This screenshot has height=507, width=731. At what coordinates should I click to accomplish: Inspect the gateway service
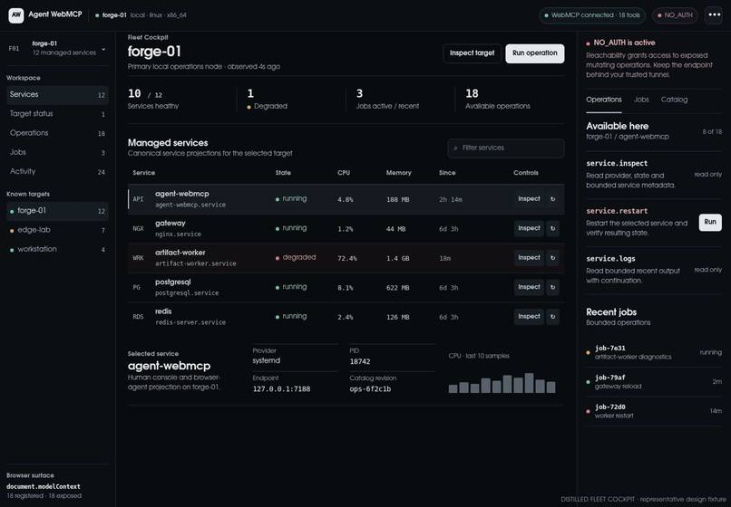click(x=529, y=228)
